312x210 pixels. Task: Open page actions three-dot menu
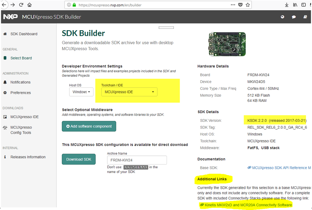click(x=233, y=5)
